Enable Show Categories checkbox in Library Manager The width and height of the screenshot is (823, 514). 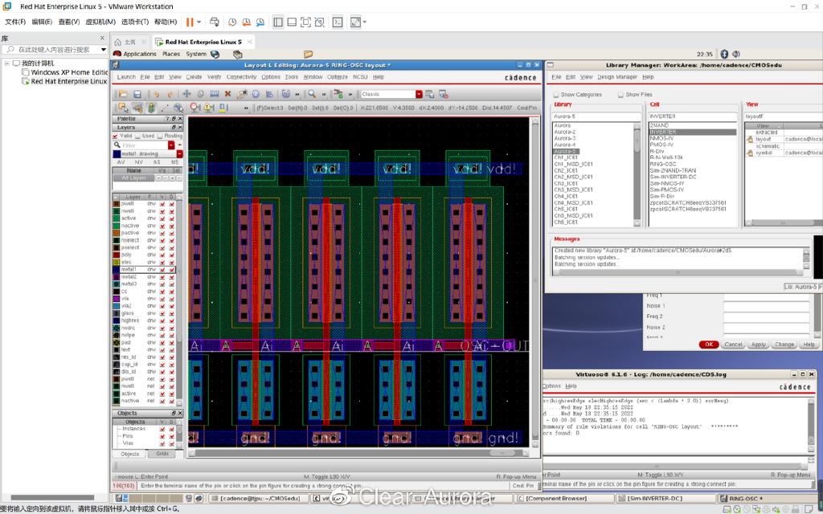coord(556,95)
